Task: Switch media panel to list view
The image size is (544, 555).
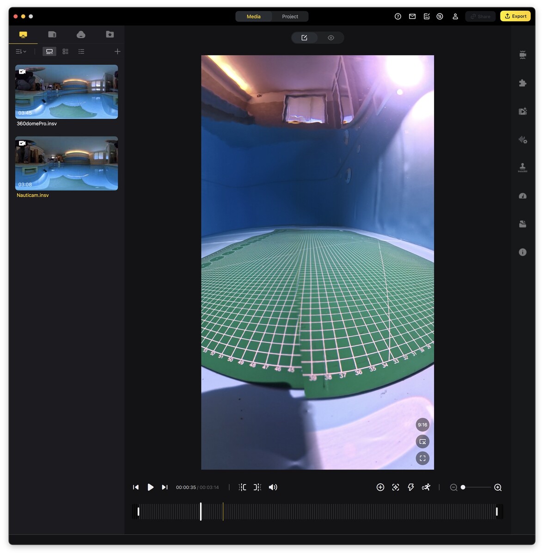Action: pos(81,51)
